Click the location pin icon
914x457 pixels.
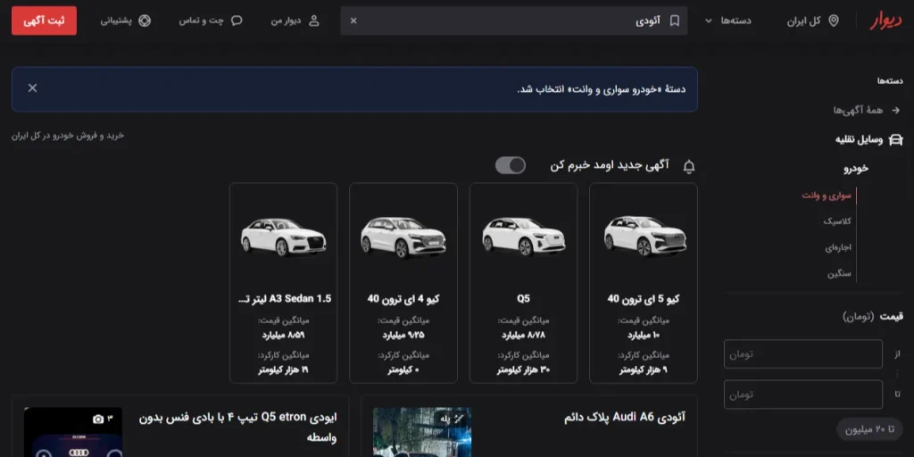(x=834, y=21)
